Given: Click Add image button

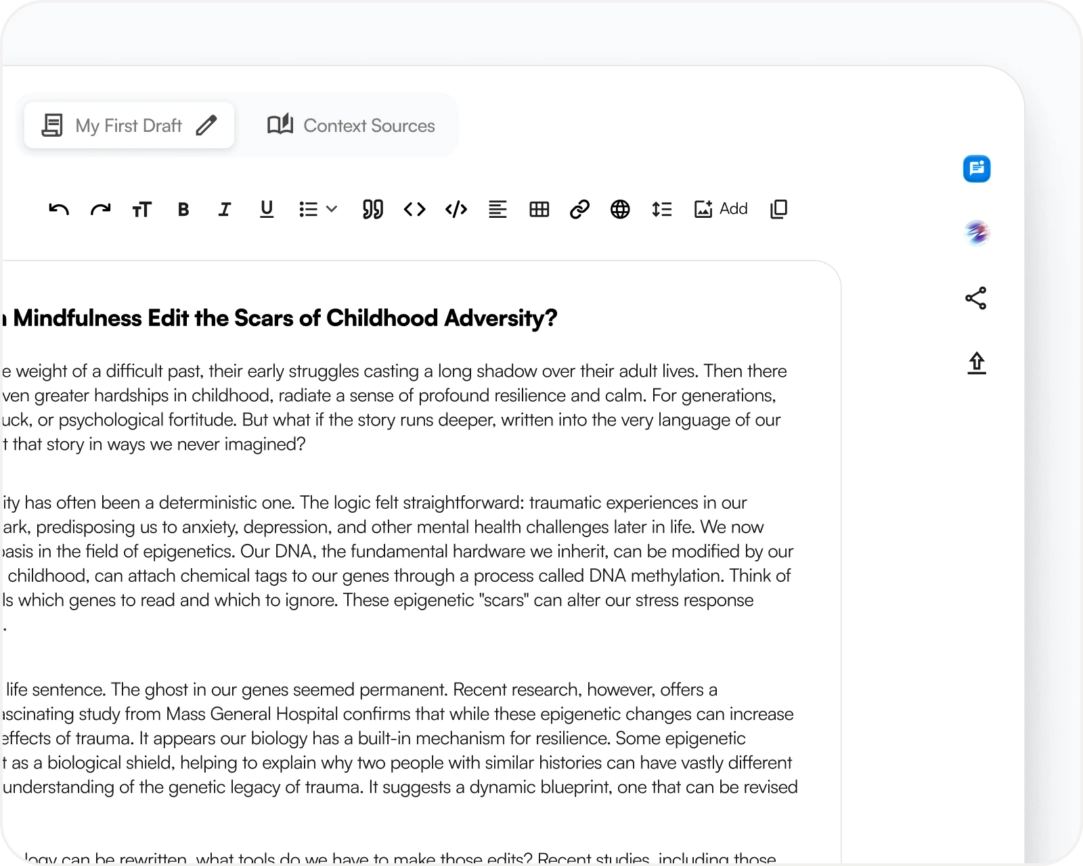Looking at the screenshot, I should [x=720, y=210].
